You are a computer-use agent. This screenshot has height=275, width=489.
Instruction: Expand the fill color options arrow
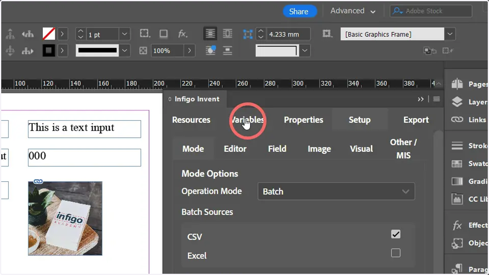coord(62,34)
